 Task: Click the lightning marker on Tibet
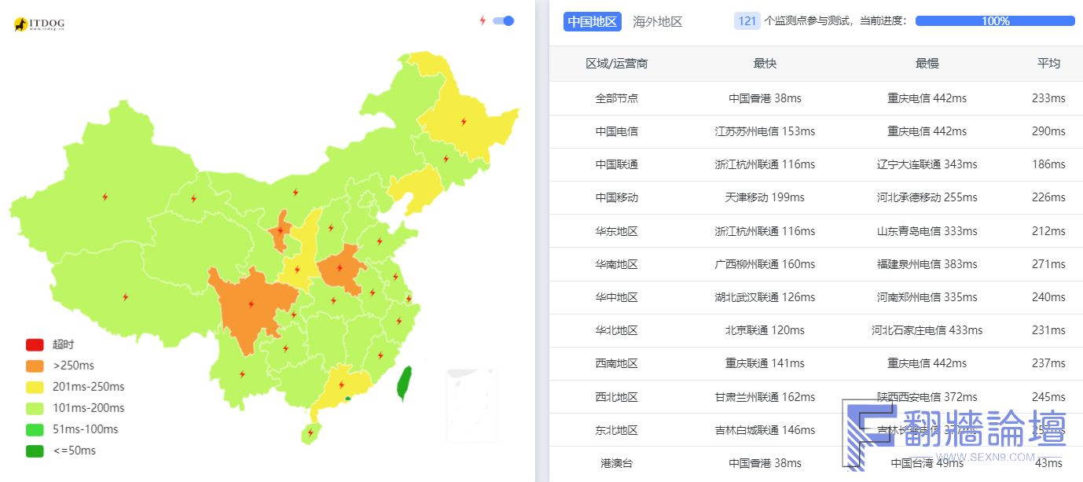point(125,297)
